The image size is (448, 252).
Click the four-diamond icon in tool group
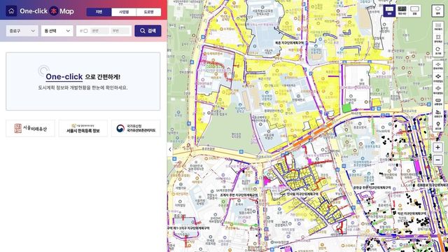click(x=437, y=78)
